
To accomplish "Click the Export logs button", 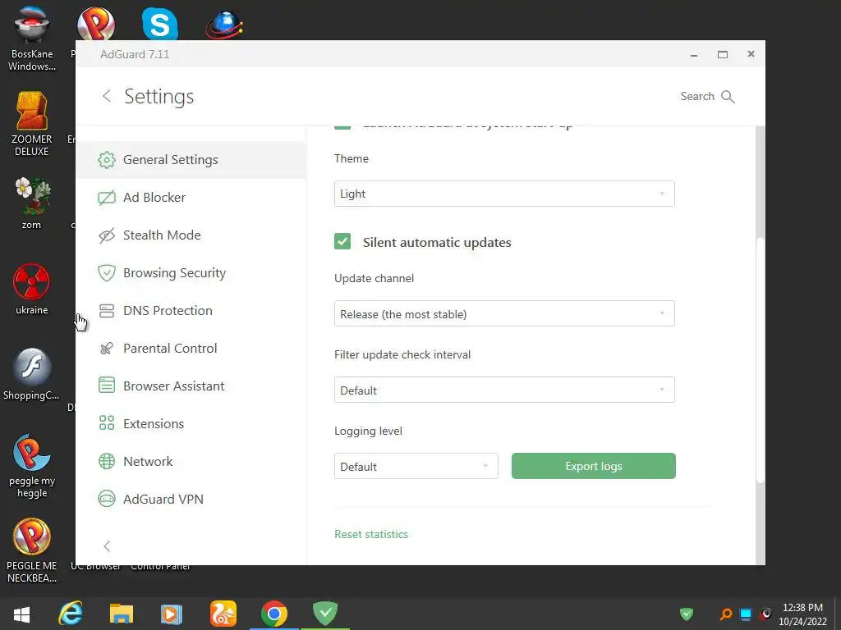I will click(x=593, y=466).
